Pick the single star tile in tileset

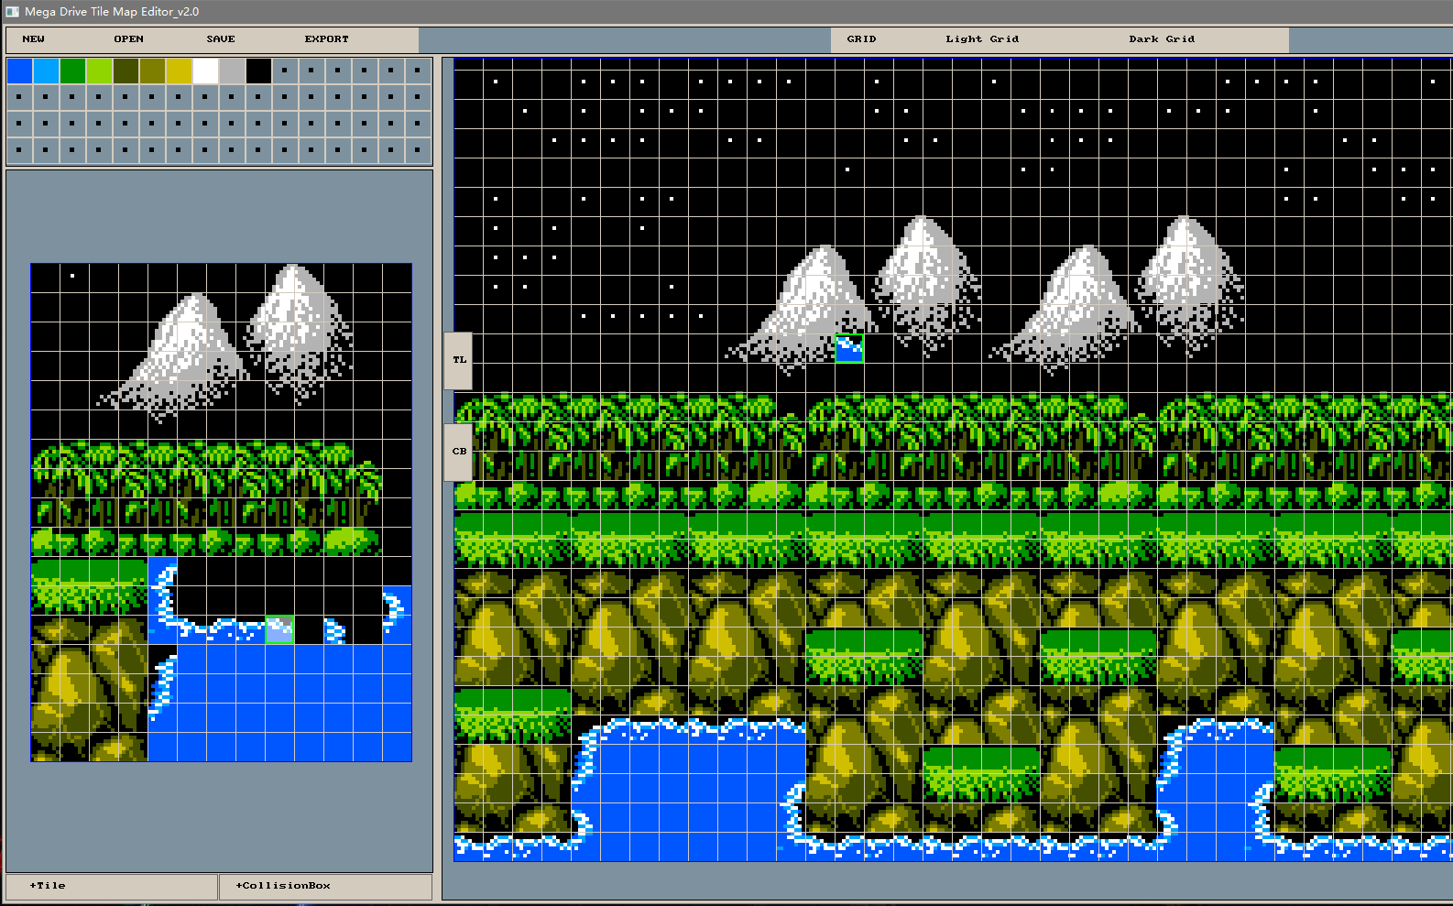pos(74,278)
